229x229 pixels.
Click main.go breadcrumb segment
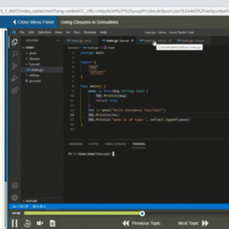pyautogui.click(x=91, y=48)
